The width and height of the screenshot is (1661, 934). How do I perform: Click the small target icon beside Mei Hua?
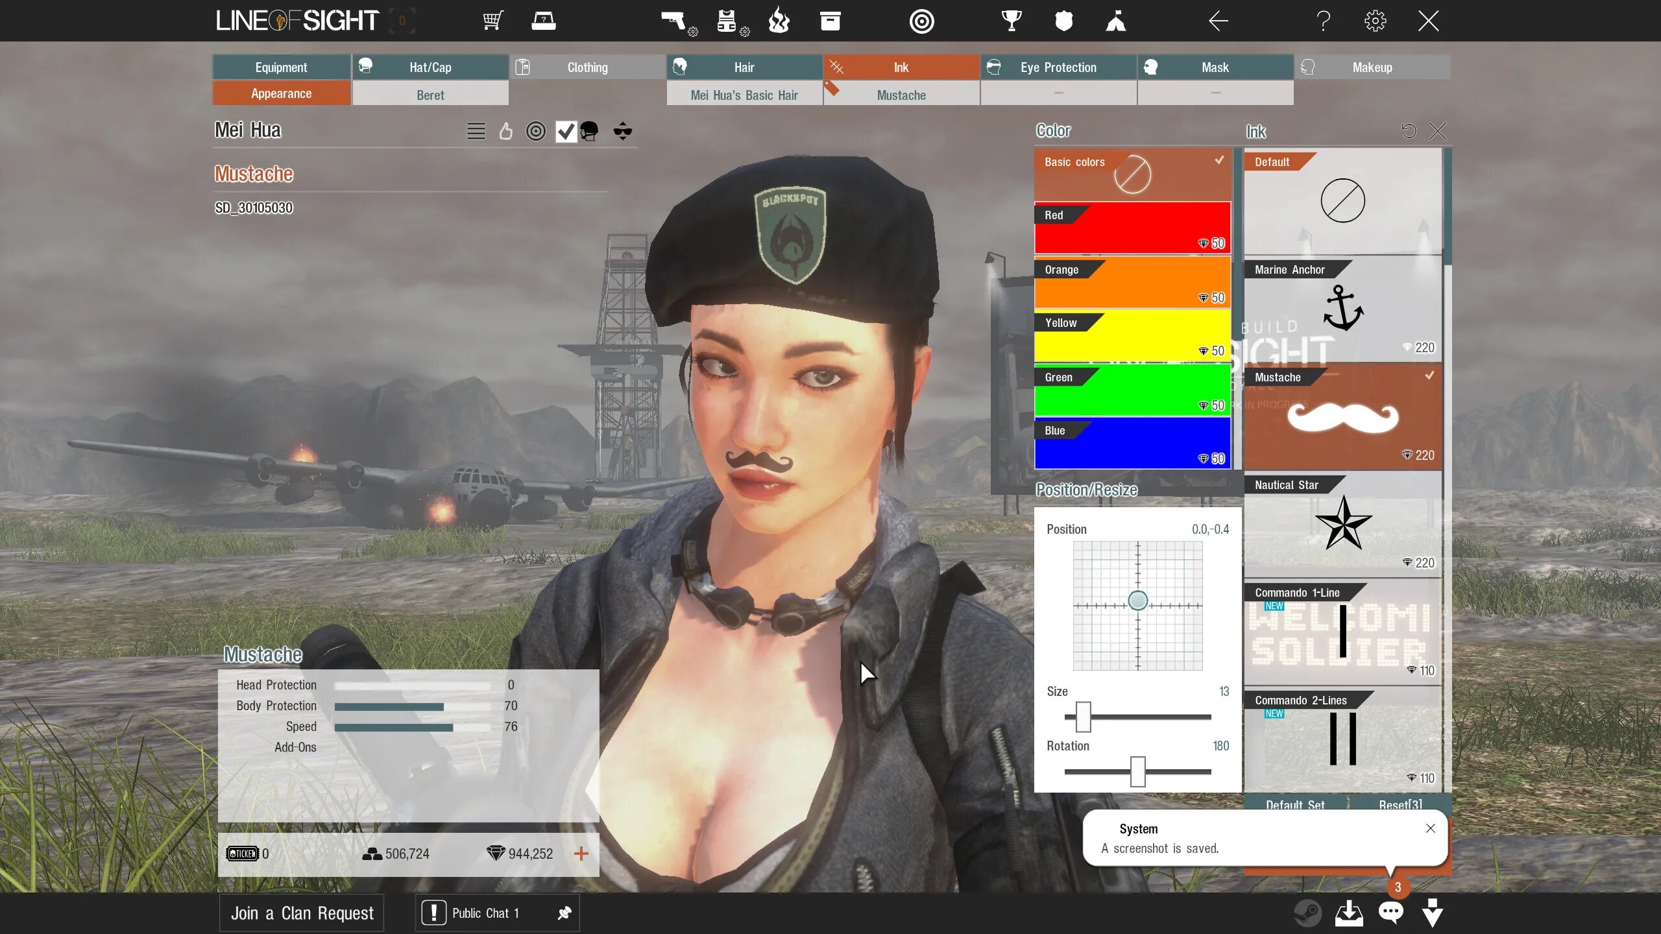(x=536, y=131)
